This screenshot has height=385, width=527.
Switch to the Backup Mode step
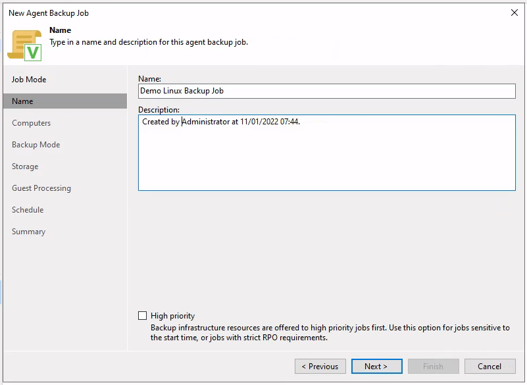pos(36,145)
